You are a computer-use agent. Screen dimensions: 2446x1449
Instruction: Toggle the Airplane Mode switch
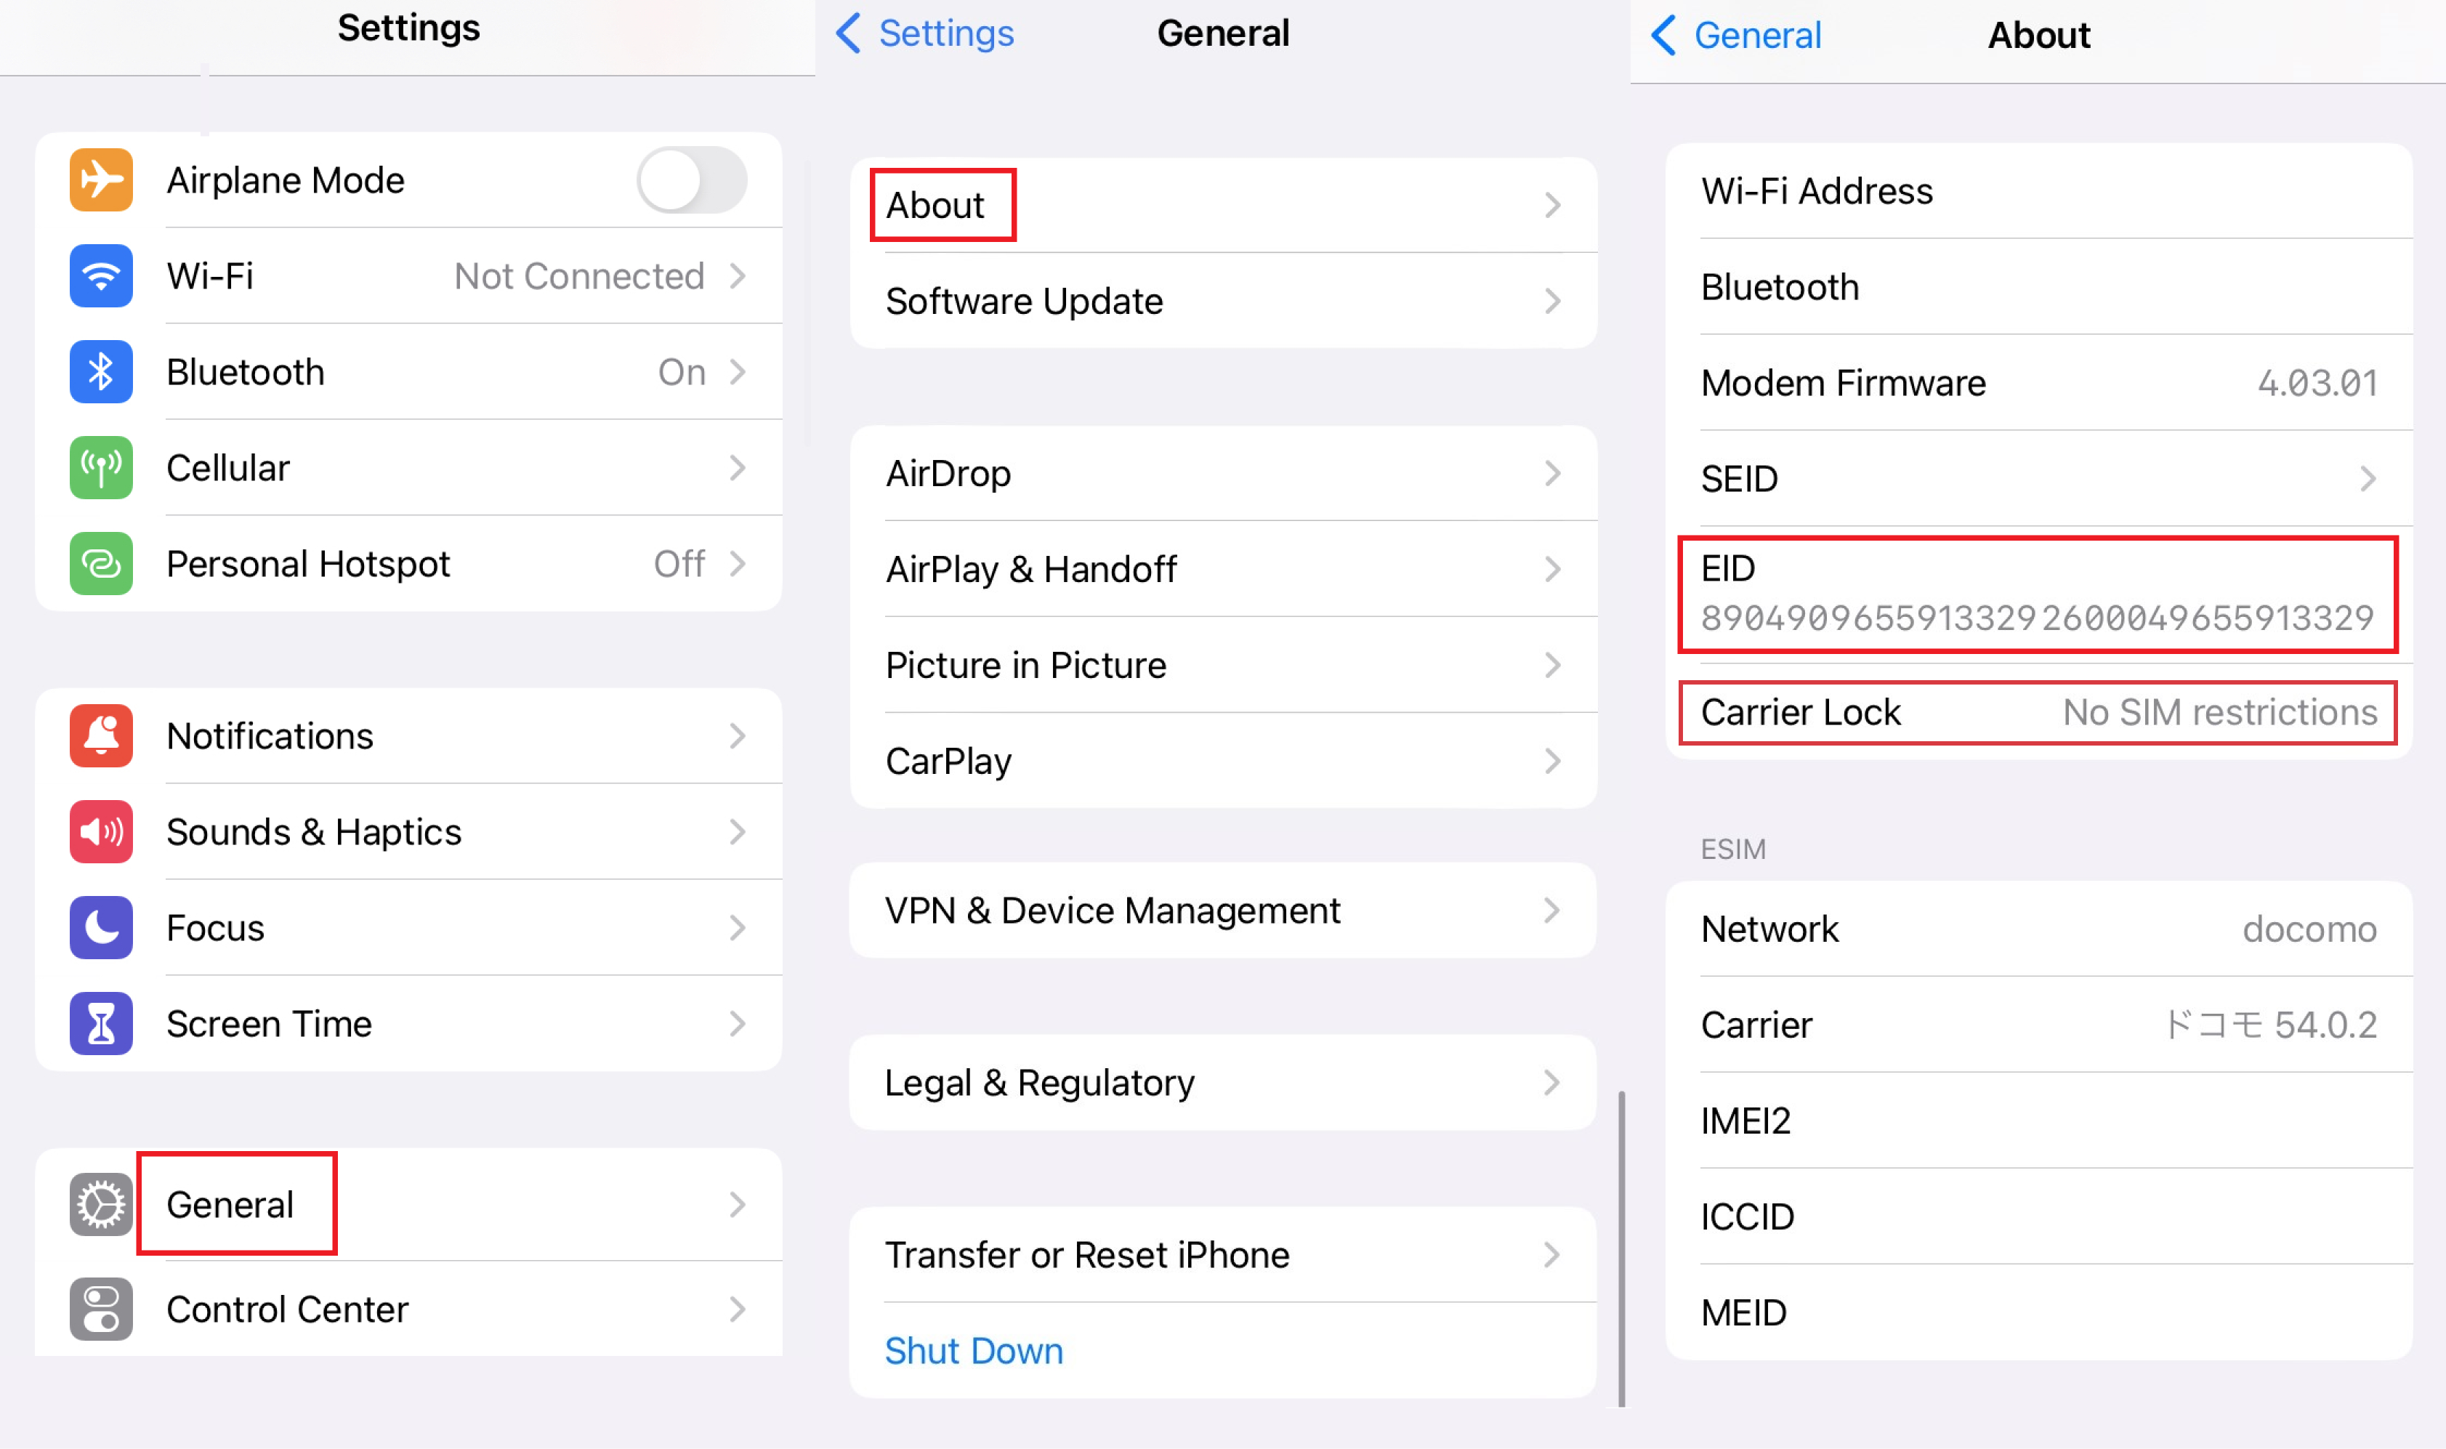691,181
